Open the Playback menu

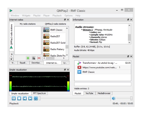[x=57, y=16]
